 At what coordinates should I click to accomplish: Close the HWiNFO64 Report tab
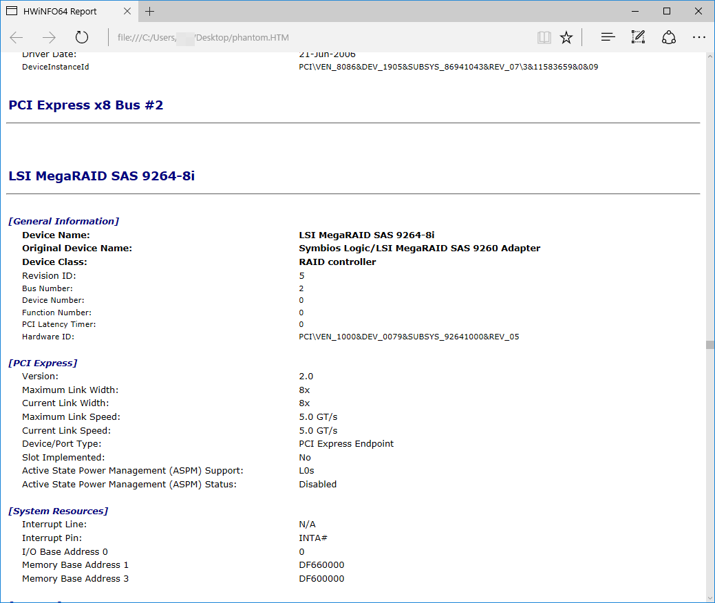tap(127, 12)
